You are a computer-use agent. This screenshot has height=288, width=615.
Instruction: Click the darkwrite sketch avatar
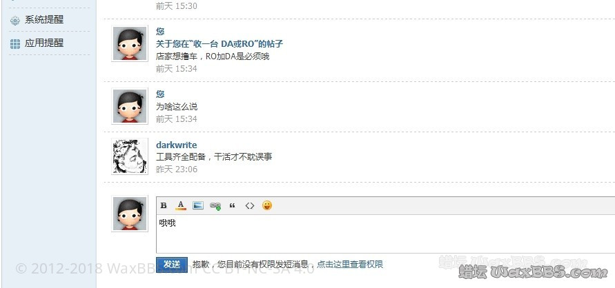pyautogui.click(x=130, y=156)
